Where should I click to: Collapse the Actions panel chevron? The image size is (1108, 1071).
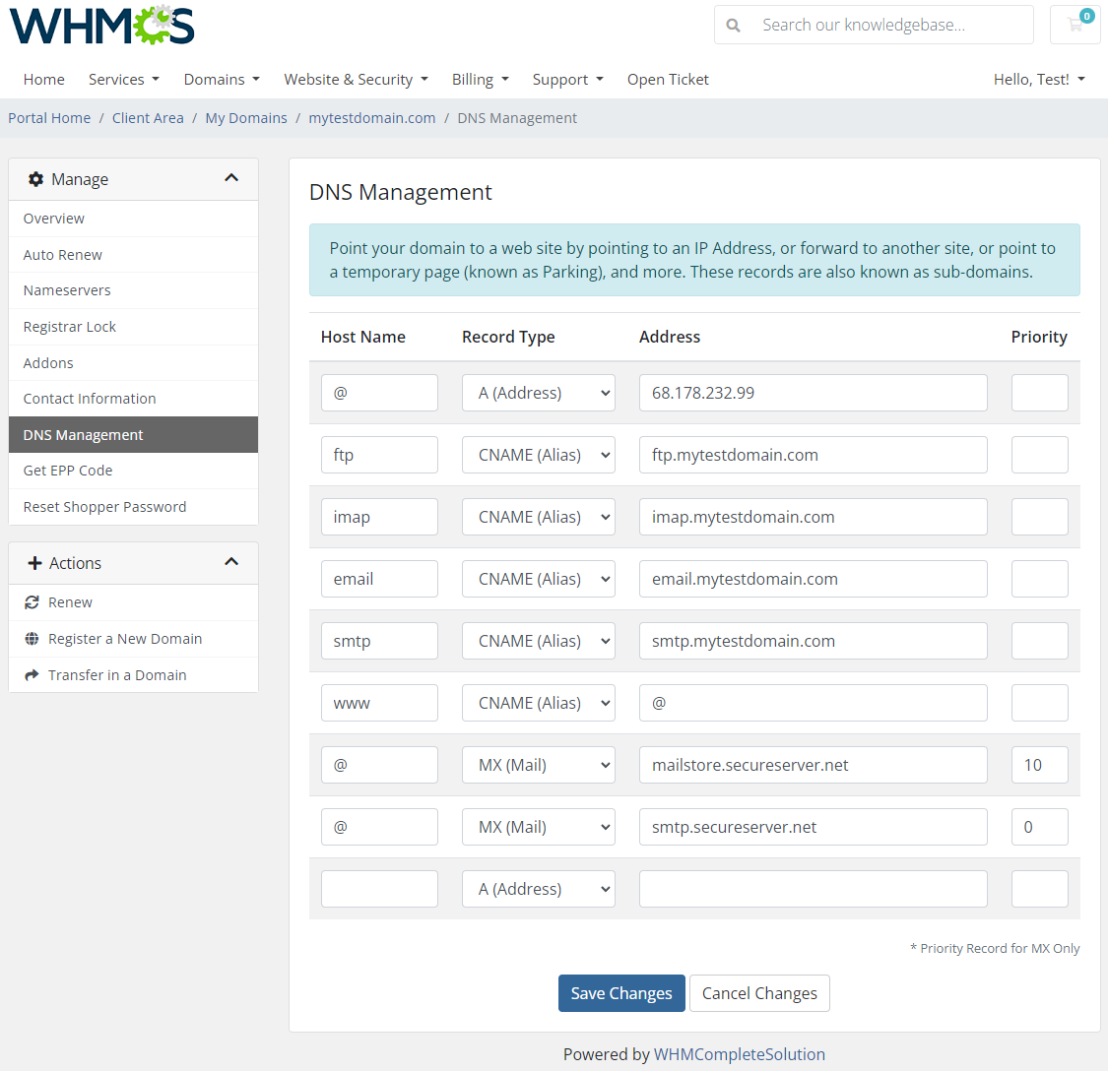[x=231, y=561]
